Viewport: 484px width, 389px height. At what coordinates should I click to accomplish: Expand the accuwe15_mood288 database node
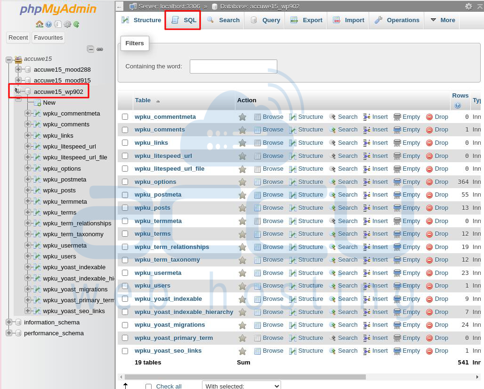tap(18, 69)
